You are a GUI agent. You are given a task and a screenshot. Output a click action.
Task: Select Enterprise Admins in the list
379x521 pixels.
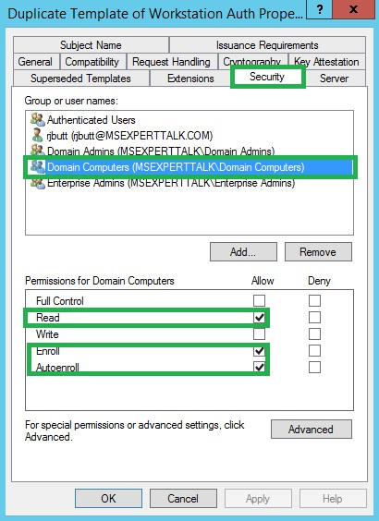click(x=171, y=183)
